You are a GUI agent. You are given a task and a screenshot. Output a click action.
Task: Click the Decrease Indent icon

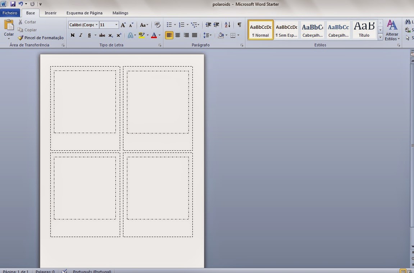point(208,25)
